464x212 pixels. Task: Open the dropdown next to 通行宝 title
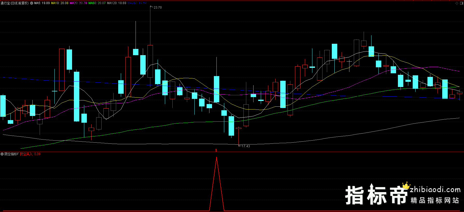pyautogui.click(x=32, y=3)
